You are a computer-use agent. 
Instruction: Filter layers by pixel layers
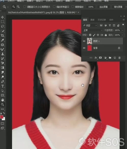tap(101, 25)
